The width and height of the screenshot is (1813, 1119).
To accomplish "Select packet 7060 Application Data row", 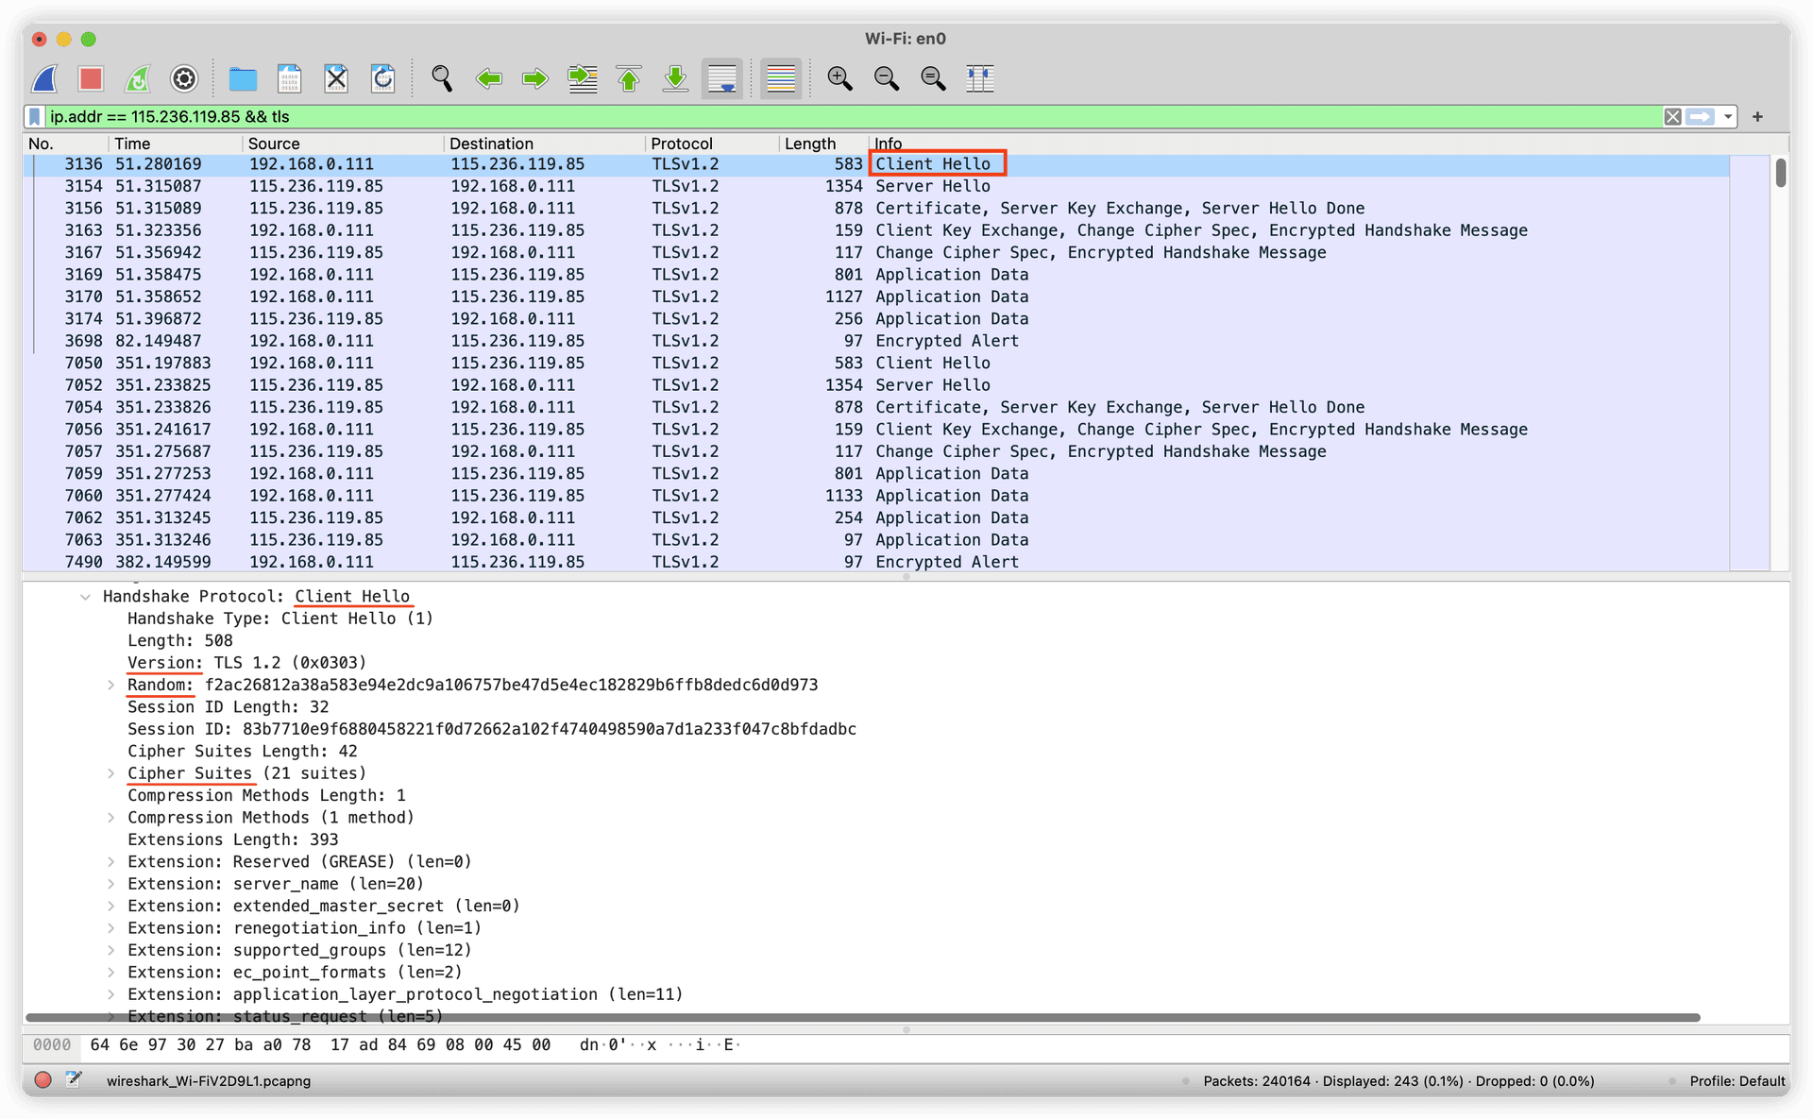I will coord(876,496).
